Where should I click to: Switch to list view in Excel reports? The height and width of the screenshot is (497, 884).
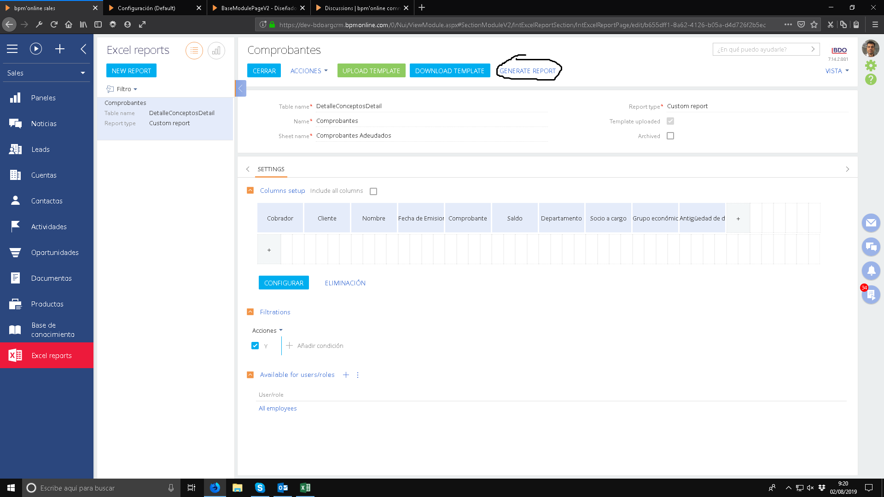[194, 51]
